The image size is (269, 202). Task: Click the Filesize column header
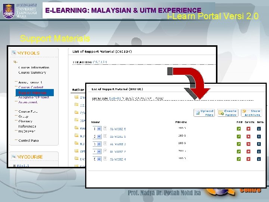tap(181, 122)
